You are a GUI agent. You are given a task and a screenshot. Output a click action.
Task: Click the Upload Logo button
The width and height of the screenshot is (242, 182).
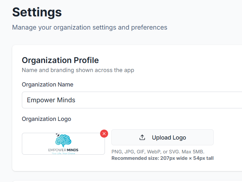163,137
